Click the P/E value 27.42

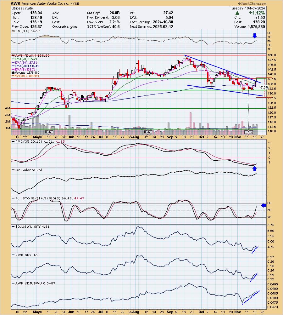click(x=168, y=13)
